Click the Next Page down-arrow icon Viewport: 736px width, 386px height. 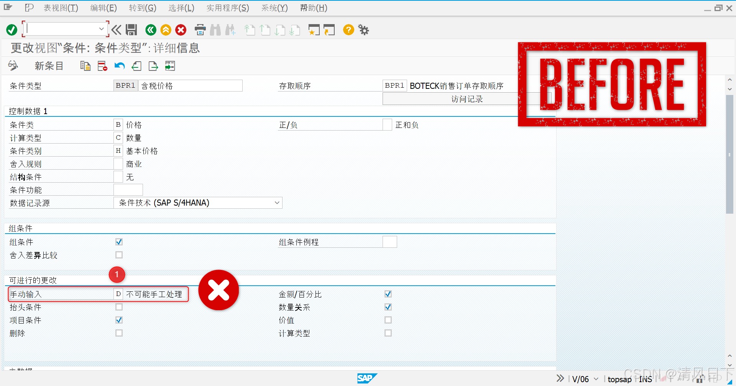click(280, 30)
